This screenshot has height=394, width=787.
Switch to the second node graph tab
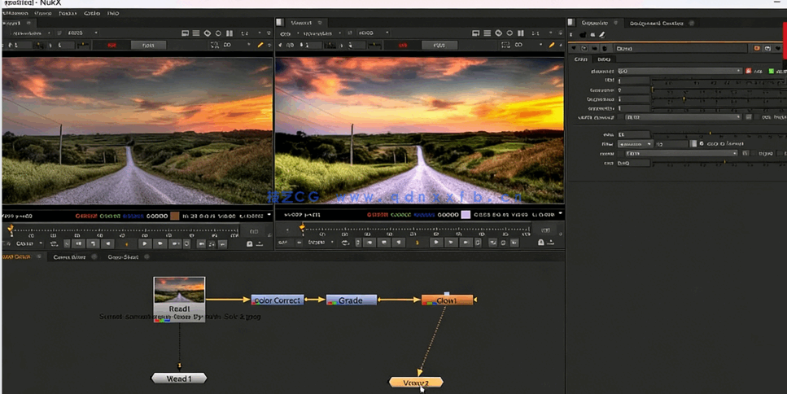(x=68, y=257)
